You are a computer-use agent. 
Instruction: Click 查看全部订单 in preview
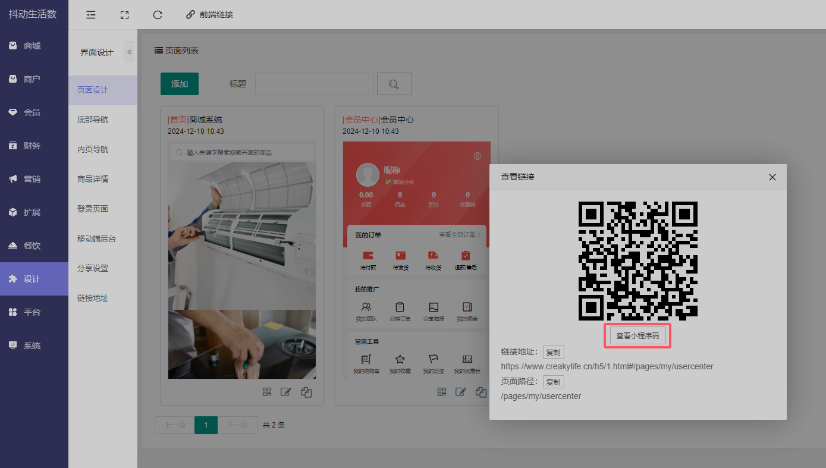point(460,235)
